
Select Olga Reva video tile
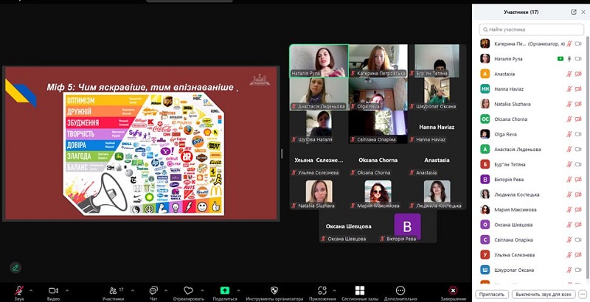[378, 94]
